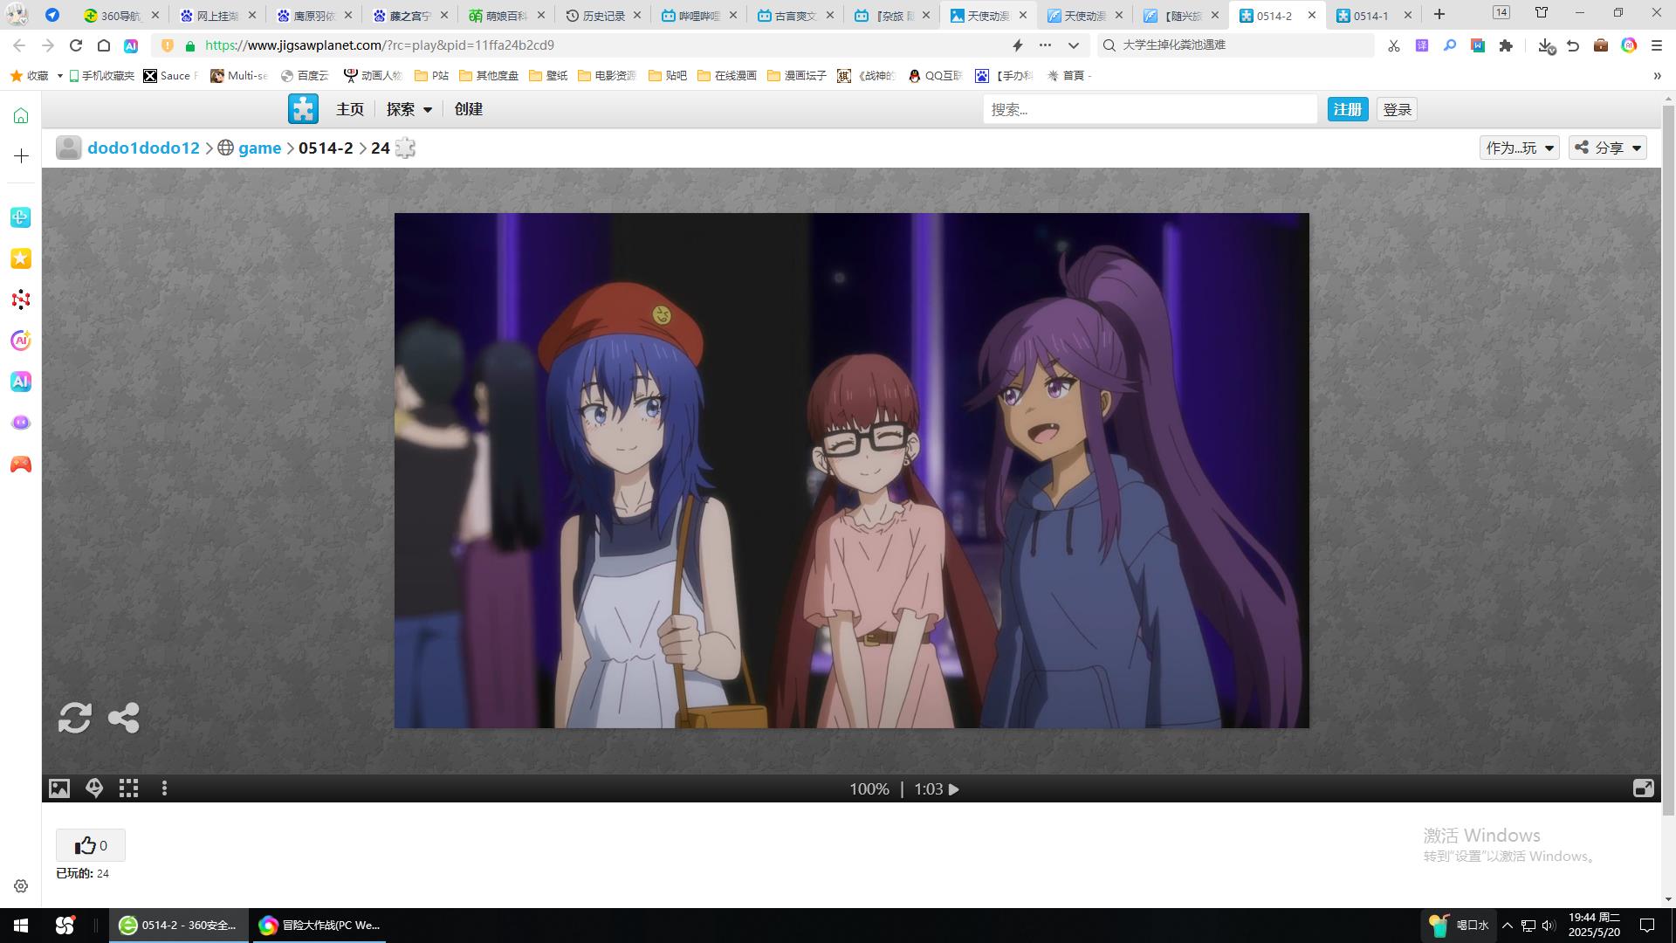Close the 0514-2 tab

coord(1311,15)
